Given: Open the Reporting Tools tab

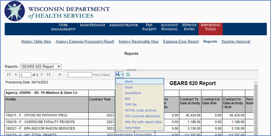Looking at the screenshot, I should (x=210, y=27).
